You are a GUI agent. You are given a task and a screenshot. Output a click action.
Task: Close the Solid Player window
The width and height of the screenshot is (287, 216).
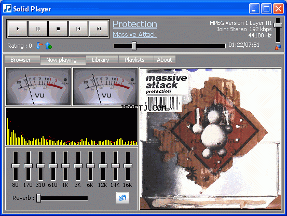278,9
